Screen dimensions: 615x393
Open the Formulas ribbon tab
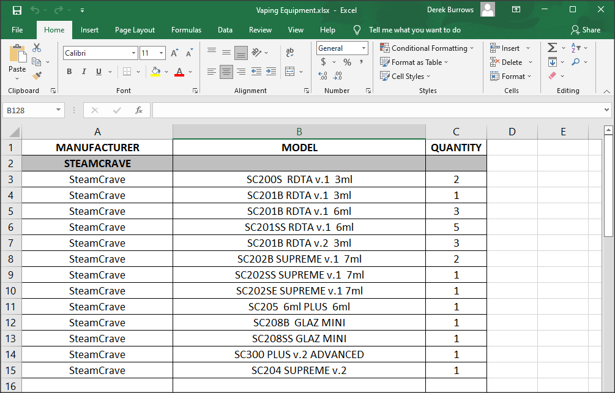[x=186, y=30]
